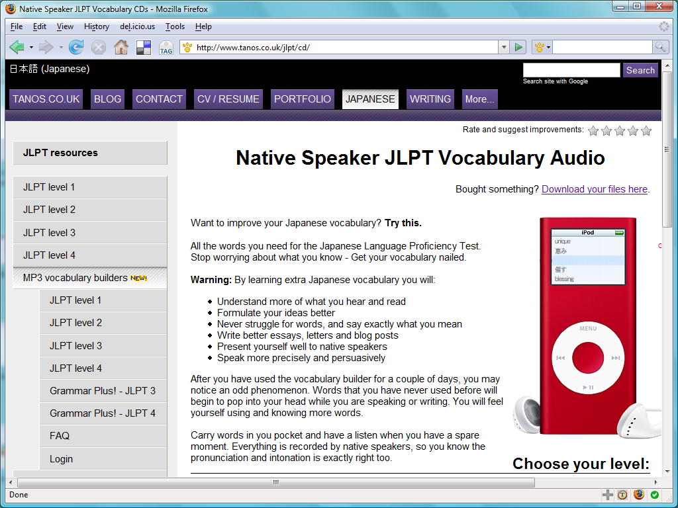Viewport: 678px width, 508px height.
Task: Open top-level JLPT level 2 under JLPT resources
Action: [90, 210]
